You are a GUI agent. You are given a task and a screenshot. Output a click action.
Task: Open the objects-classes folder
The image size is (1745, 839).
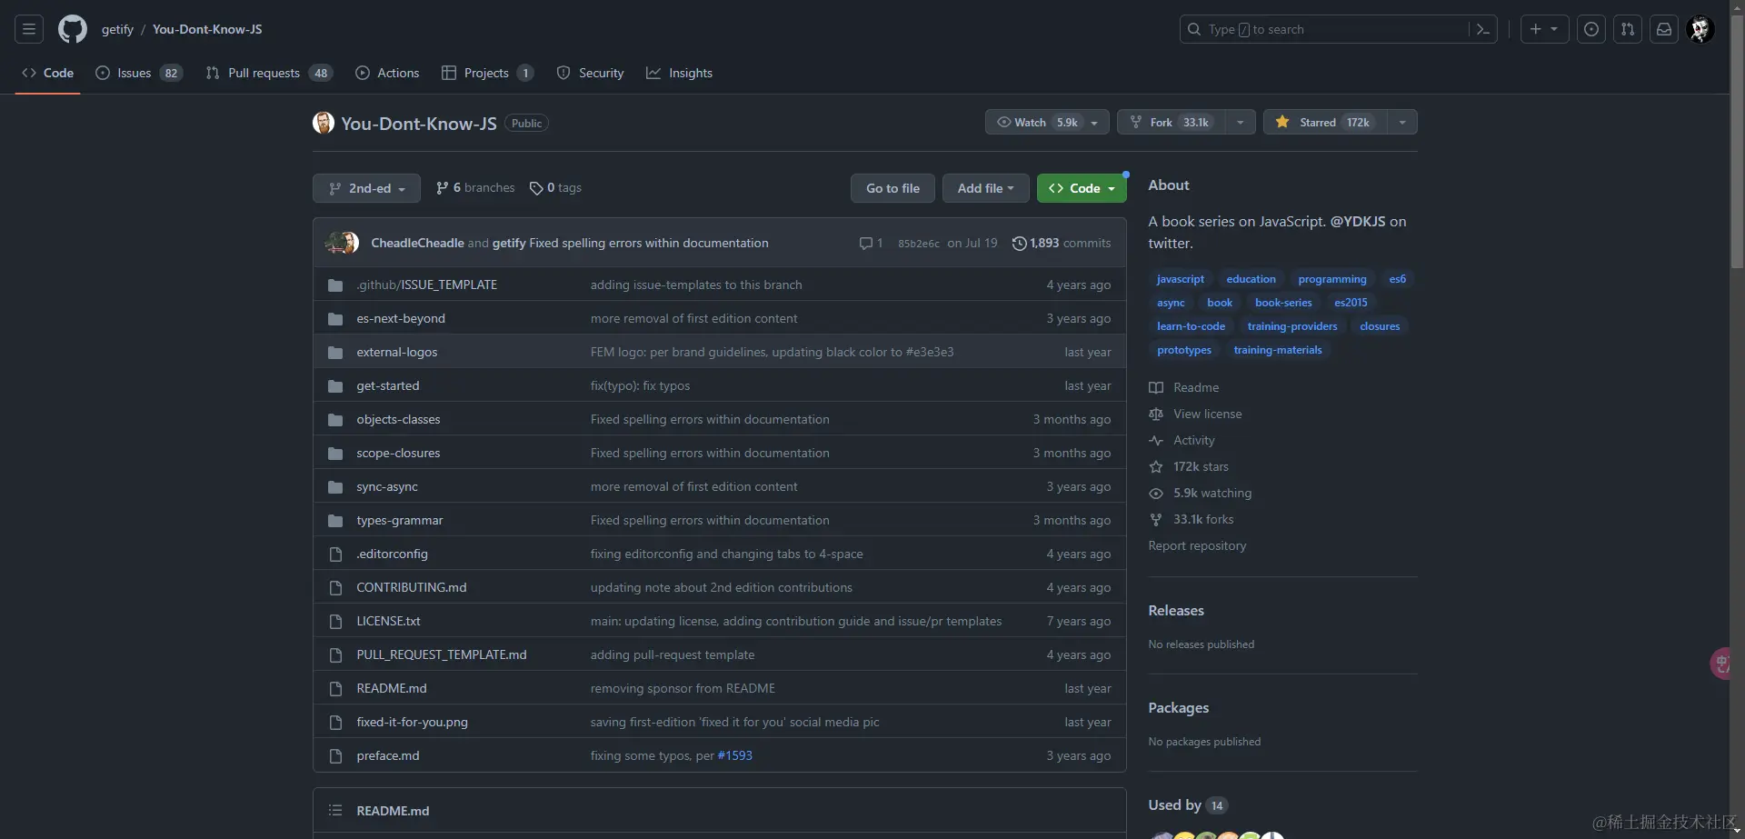pyautogui.click(x=398, y=419)
